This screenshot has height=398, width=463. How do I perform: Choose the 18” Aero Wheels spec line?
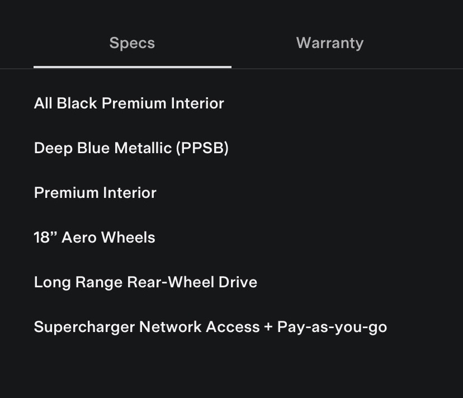95,238
